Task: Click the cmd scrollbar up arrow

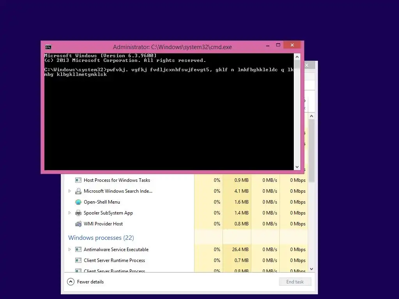Action: tap(297, 57)
